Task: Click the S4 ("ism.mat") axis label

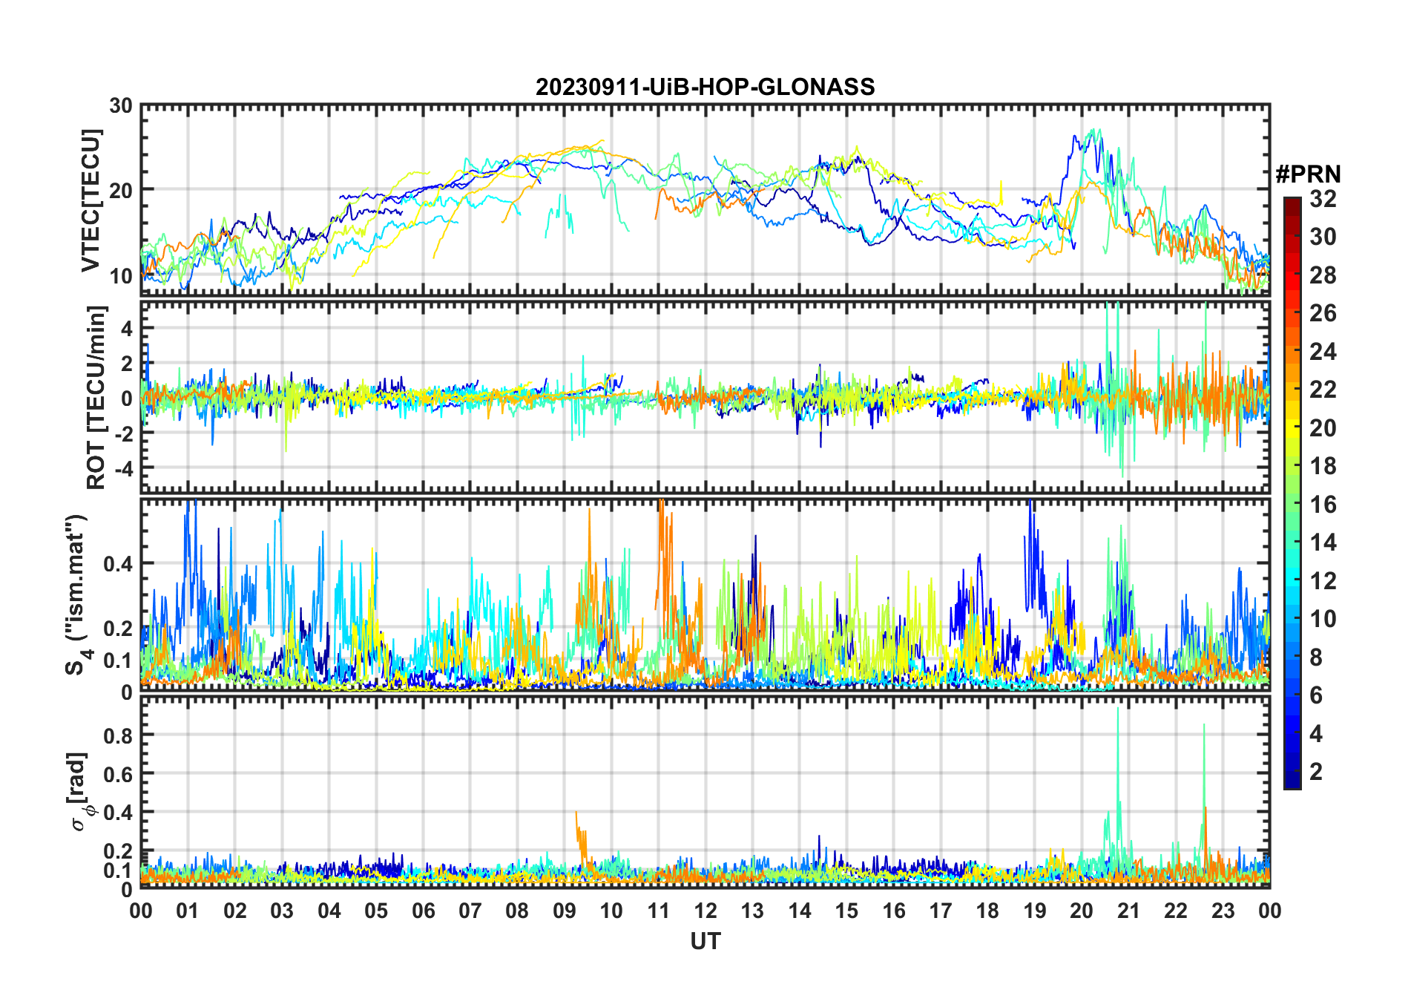Action: [78, 595]
